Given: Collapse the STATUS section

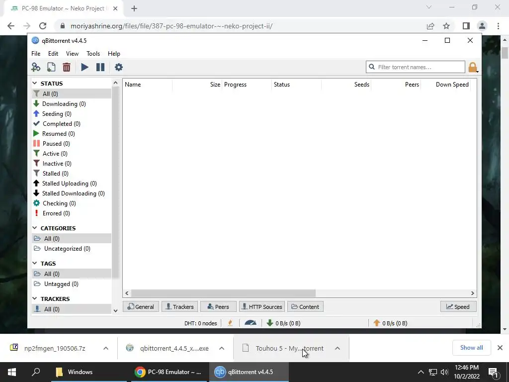Looking at the screenshot, I should [35, 84].
